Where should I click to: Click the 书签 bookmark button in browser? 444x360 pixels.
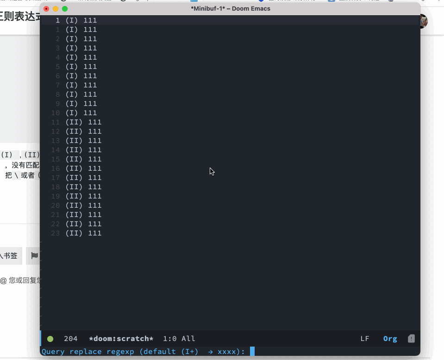(x=10, y=255)
